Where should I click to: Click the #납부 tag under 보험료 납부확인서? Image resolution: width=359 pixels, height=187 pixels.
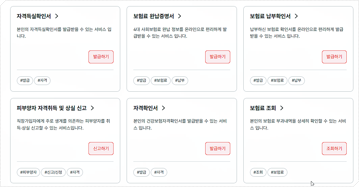[x=296, y=80]
